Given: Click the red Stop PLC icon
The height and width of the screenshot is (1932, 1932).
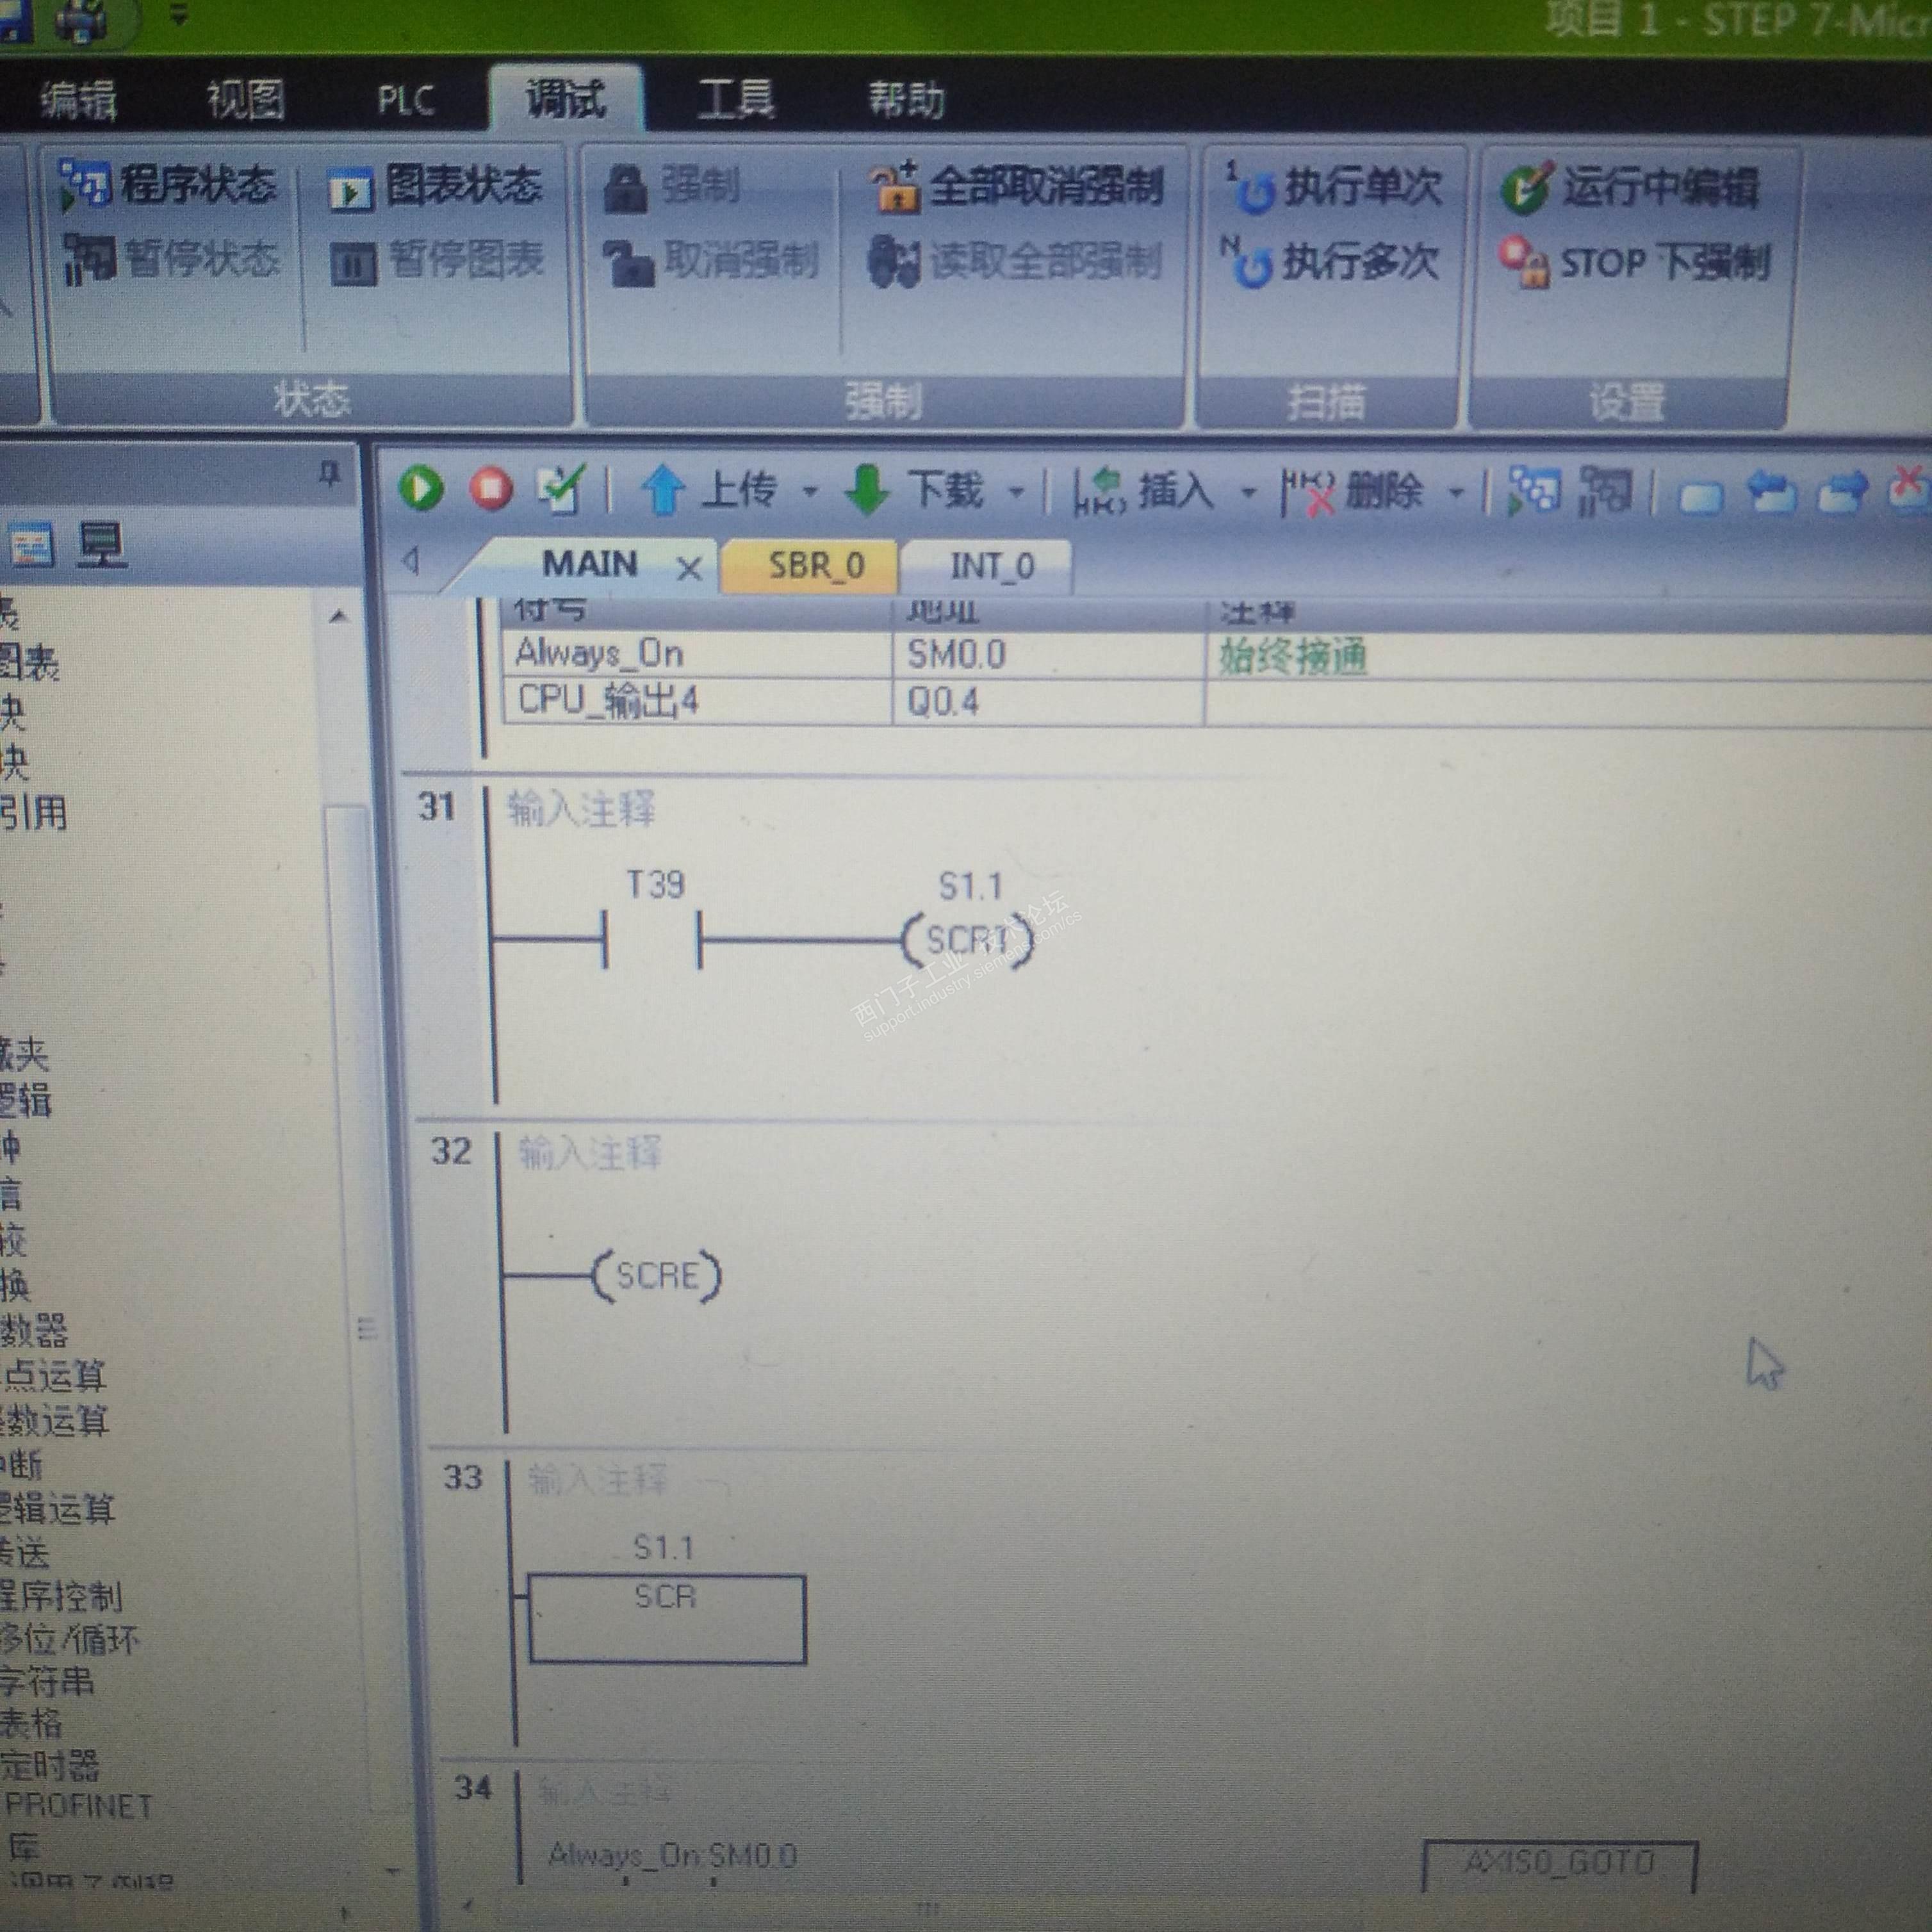Looking at the screenshot, I should coord(491,489).
